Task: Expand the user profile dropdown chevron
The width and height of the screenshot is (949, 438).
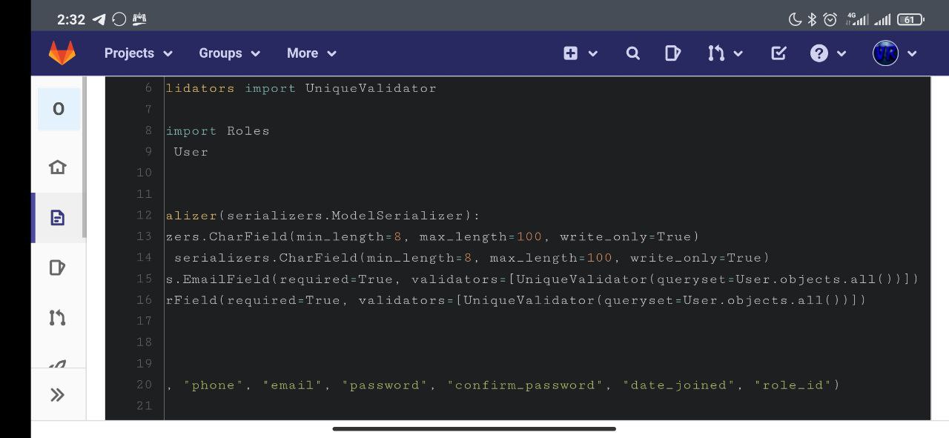Action: [x=912, y=53]
